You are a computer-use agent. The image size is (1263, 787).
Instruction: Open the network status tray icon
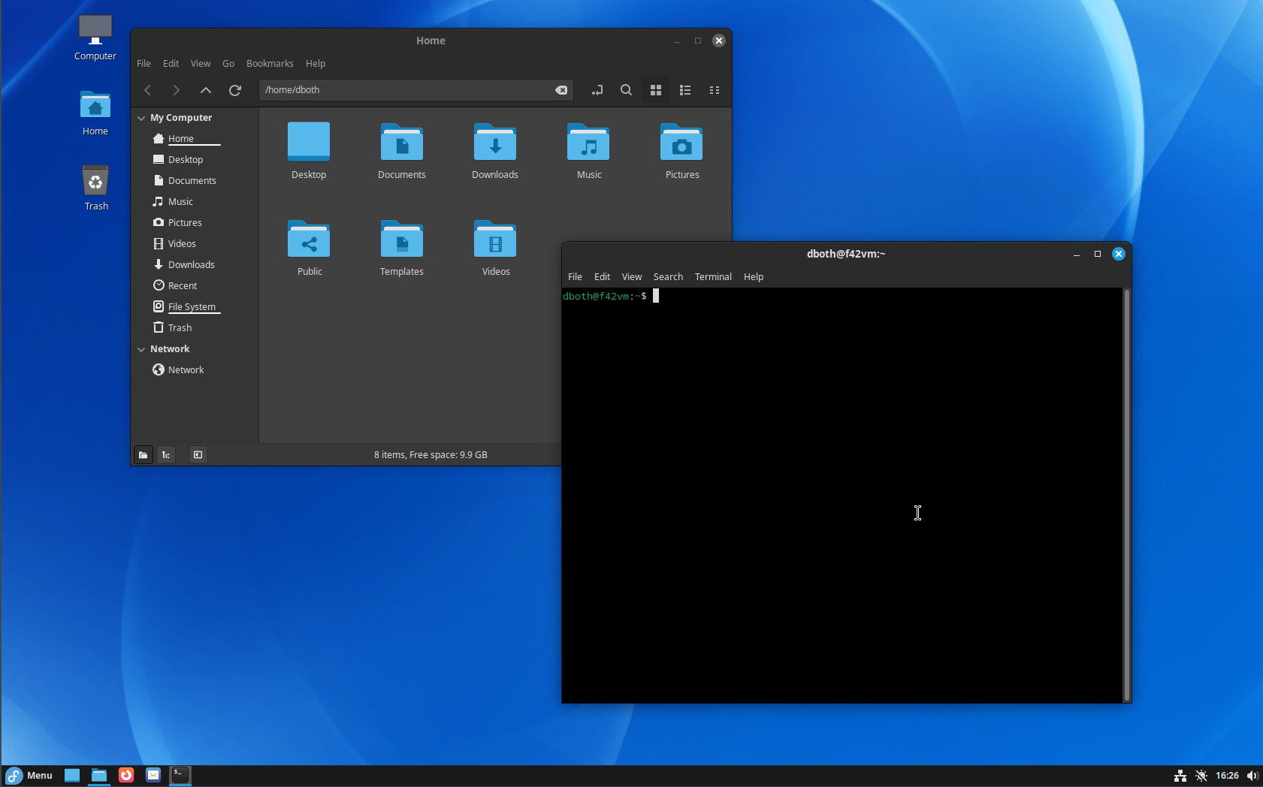click(x=1180, y=776)
